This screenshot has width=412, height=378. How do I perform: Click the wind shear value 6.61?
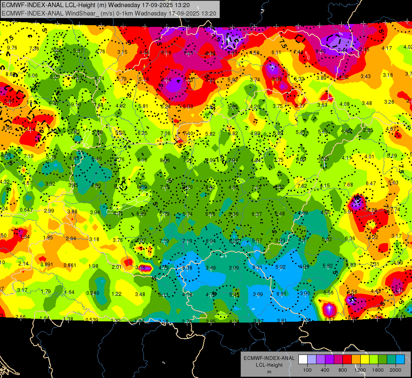282,294
